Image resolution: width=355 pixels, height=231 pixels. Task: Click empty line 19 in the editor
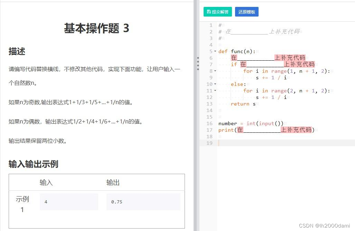click(242, 143)
